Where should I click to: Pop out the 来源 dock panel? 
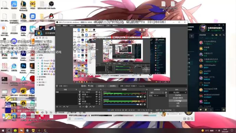[101, 90]
